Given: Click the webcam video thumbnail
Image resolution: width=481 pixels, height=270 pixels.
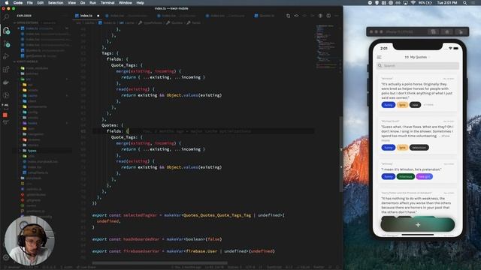Looking at the screenshot, I should pos(29,241).
